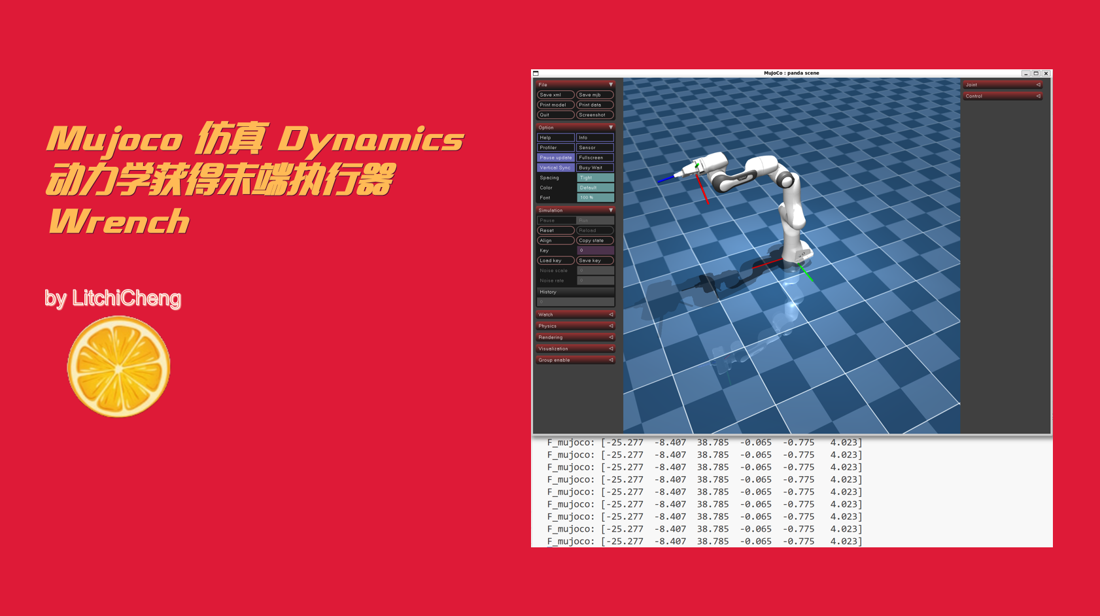This screenshot has height=616, width=1100.
Task: Expand the Physics section
Action: pos(574,326)
